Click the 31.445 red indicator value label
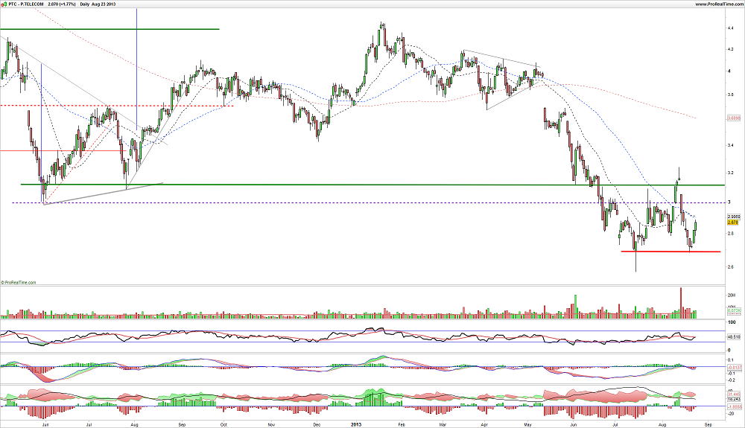This screenshot has width=745, height=428. tap(733, 395)
